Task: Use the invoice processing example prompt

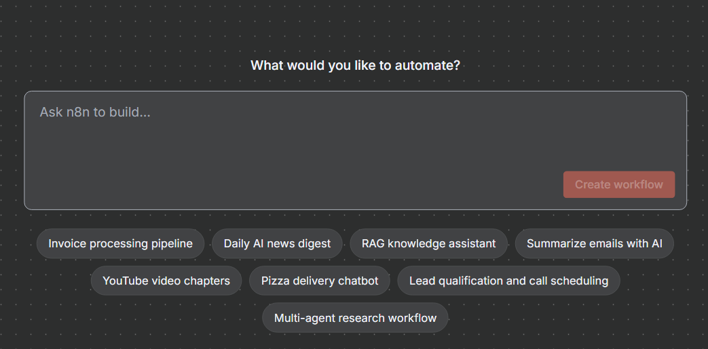Action: [120, 243]
